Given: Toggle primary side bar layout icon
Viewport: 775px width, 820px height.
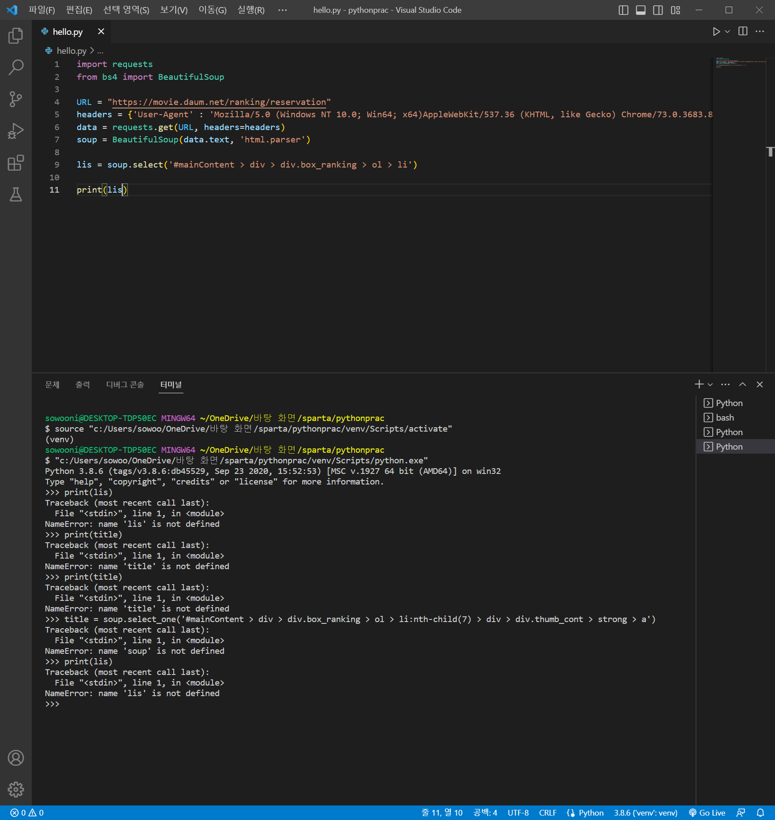Looking at the screenshot, I should pyautogui.click(x=623, y=10).
